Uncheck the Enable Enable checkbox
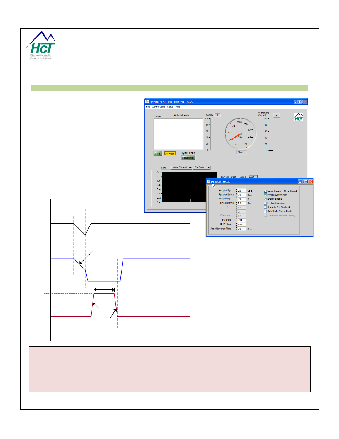339x439 pixels. 265,199
